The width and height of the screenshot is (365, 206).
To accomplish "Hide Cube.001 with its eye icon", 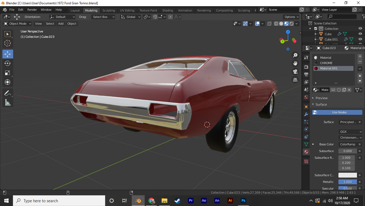I will [360, 39].
